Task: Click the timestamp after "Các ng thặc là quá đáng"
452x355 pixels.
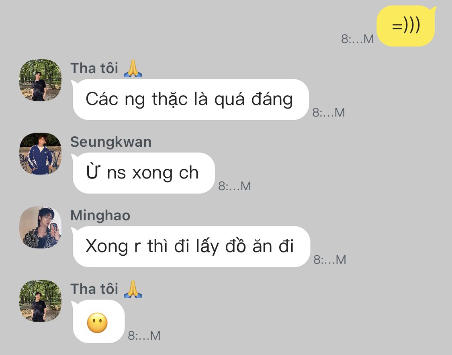Action: [x=328, y=113]
